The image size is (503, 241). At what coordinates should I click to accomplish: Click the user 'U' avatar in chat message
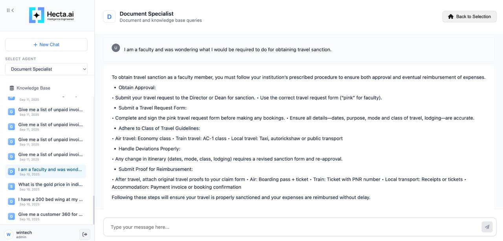coord(116,48)
